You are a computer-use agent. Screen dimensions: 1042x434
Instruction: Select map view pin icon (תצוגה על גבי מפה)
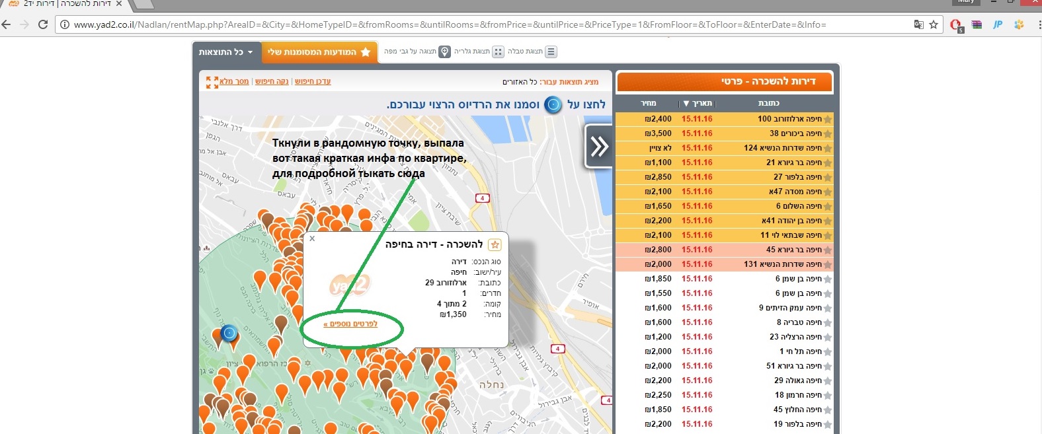tap(445, 52)
